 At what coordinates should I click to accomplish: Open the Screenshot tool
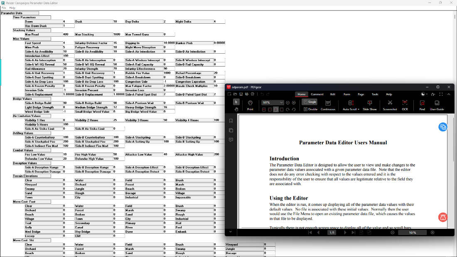[390, 105]
